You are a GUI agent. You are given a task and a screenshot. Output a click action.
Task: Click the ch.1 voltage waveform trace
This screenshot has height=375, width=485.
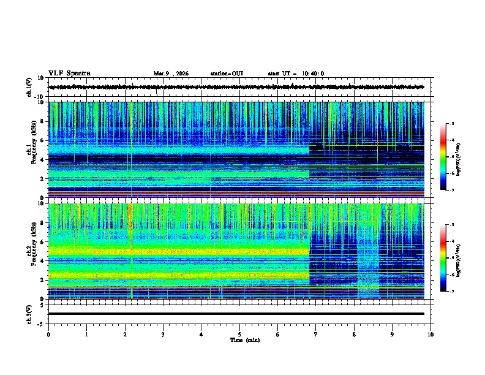coord(236,87)
